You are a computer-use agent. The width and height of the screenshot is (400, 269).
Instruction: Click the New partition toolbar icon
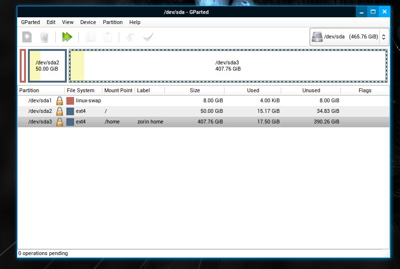point(27,37)
